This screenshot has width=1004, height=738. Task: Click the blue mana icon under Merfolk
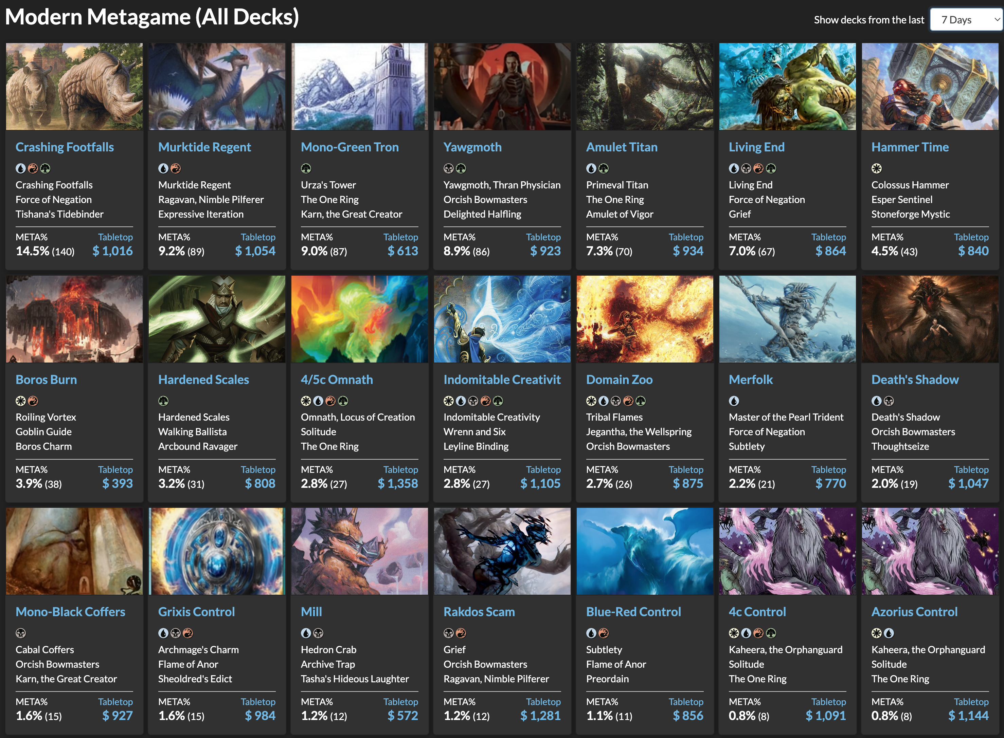click(x=734, y=401)
